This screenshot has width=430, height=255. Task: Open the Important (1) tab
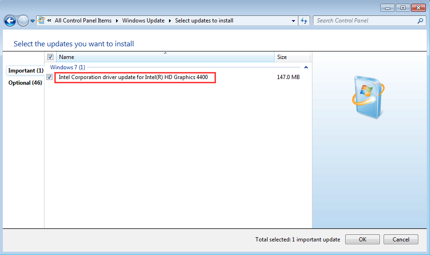[25, 71]
